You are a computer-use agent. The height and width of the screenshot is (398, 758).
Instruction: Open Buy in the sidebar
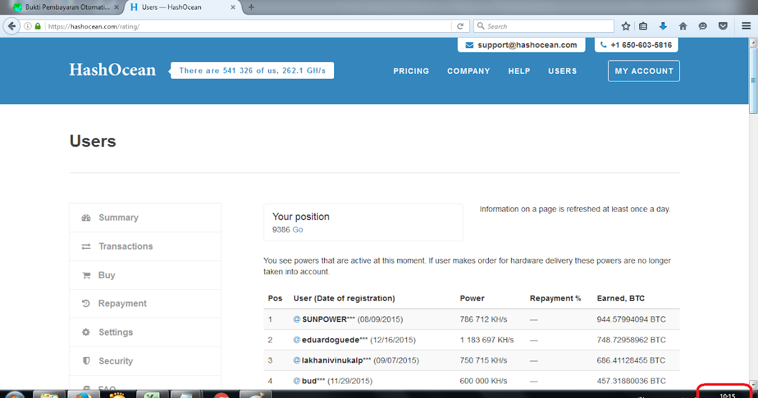point(145,275)
